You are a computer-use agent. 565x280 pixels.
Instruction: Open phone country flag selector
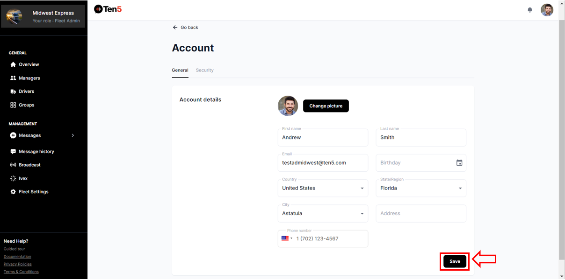[x=286, y=238]
